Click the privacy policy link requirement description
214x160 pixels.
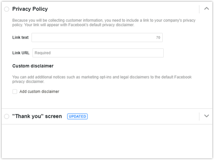(x=104, y=23)
